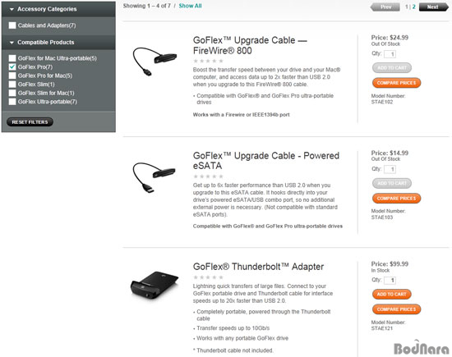Add the Thunderbolt Adapter to cart
The image size is (452, 357).
click(391, 295)
